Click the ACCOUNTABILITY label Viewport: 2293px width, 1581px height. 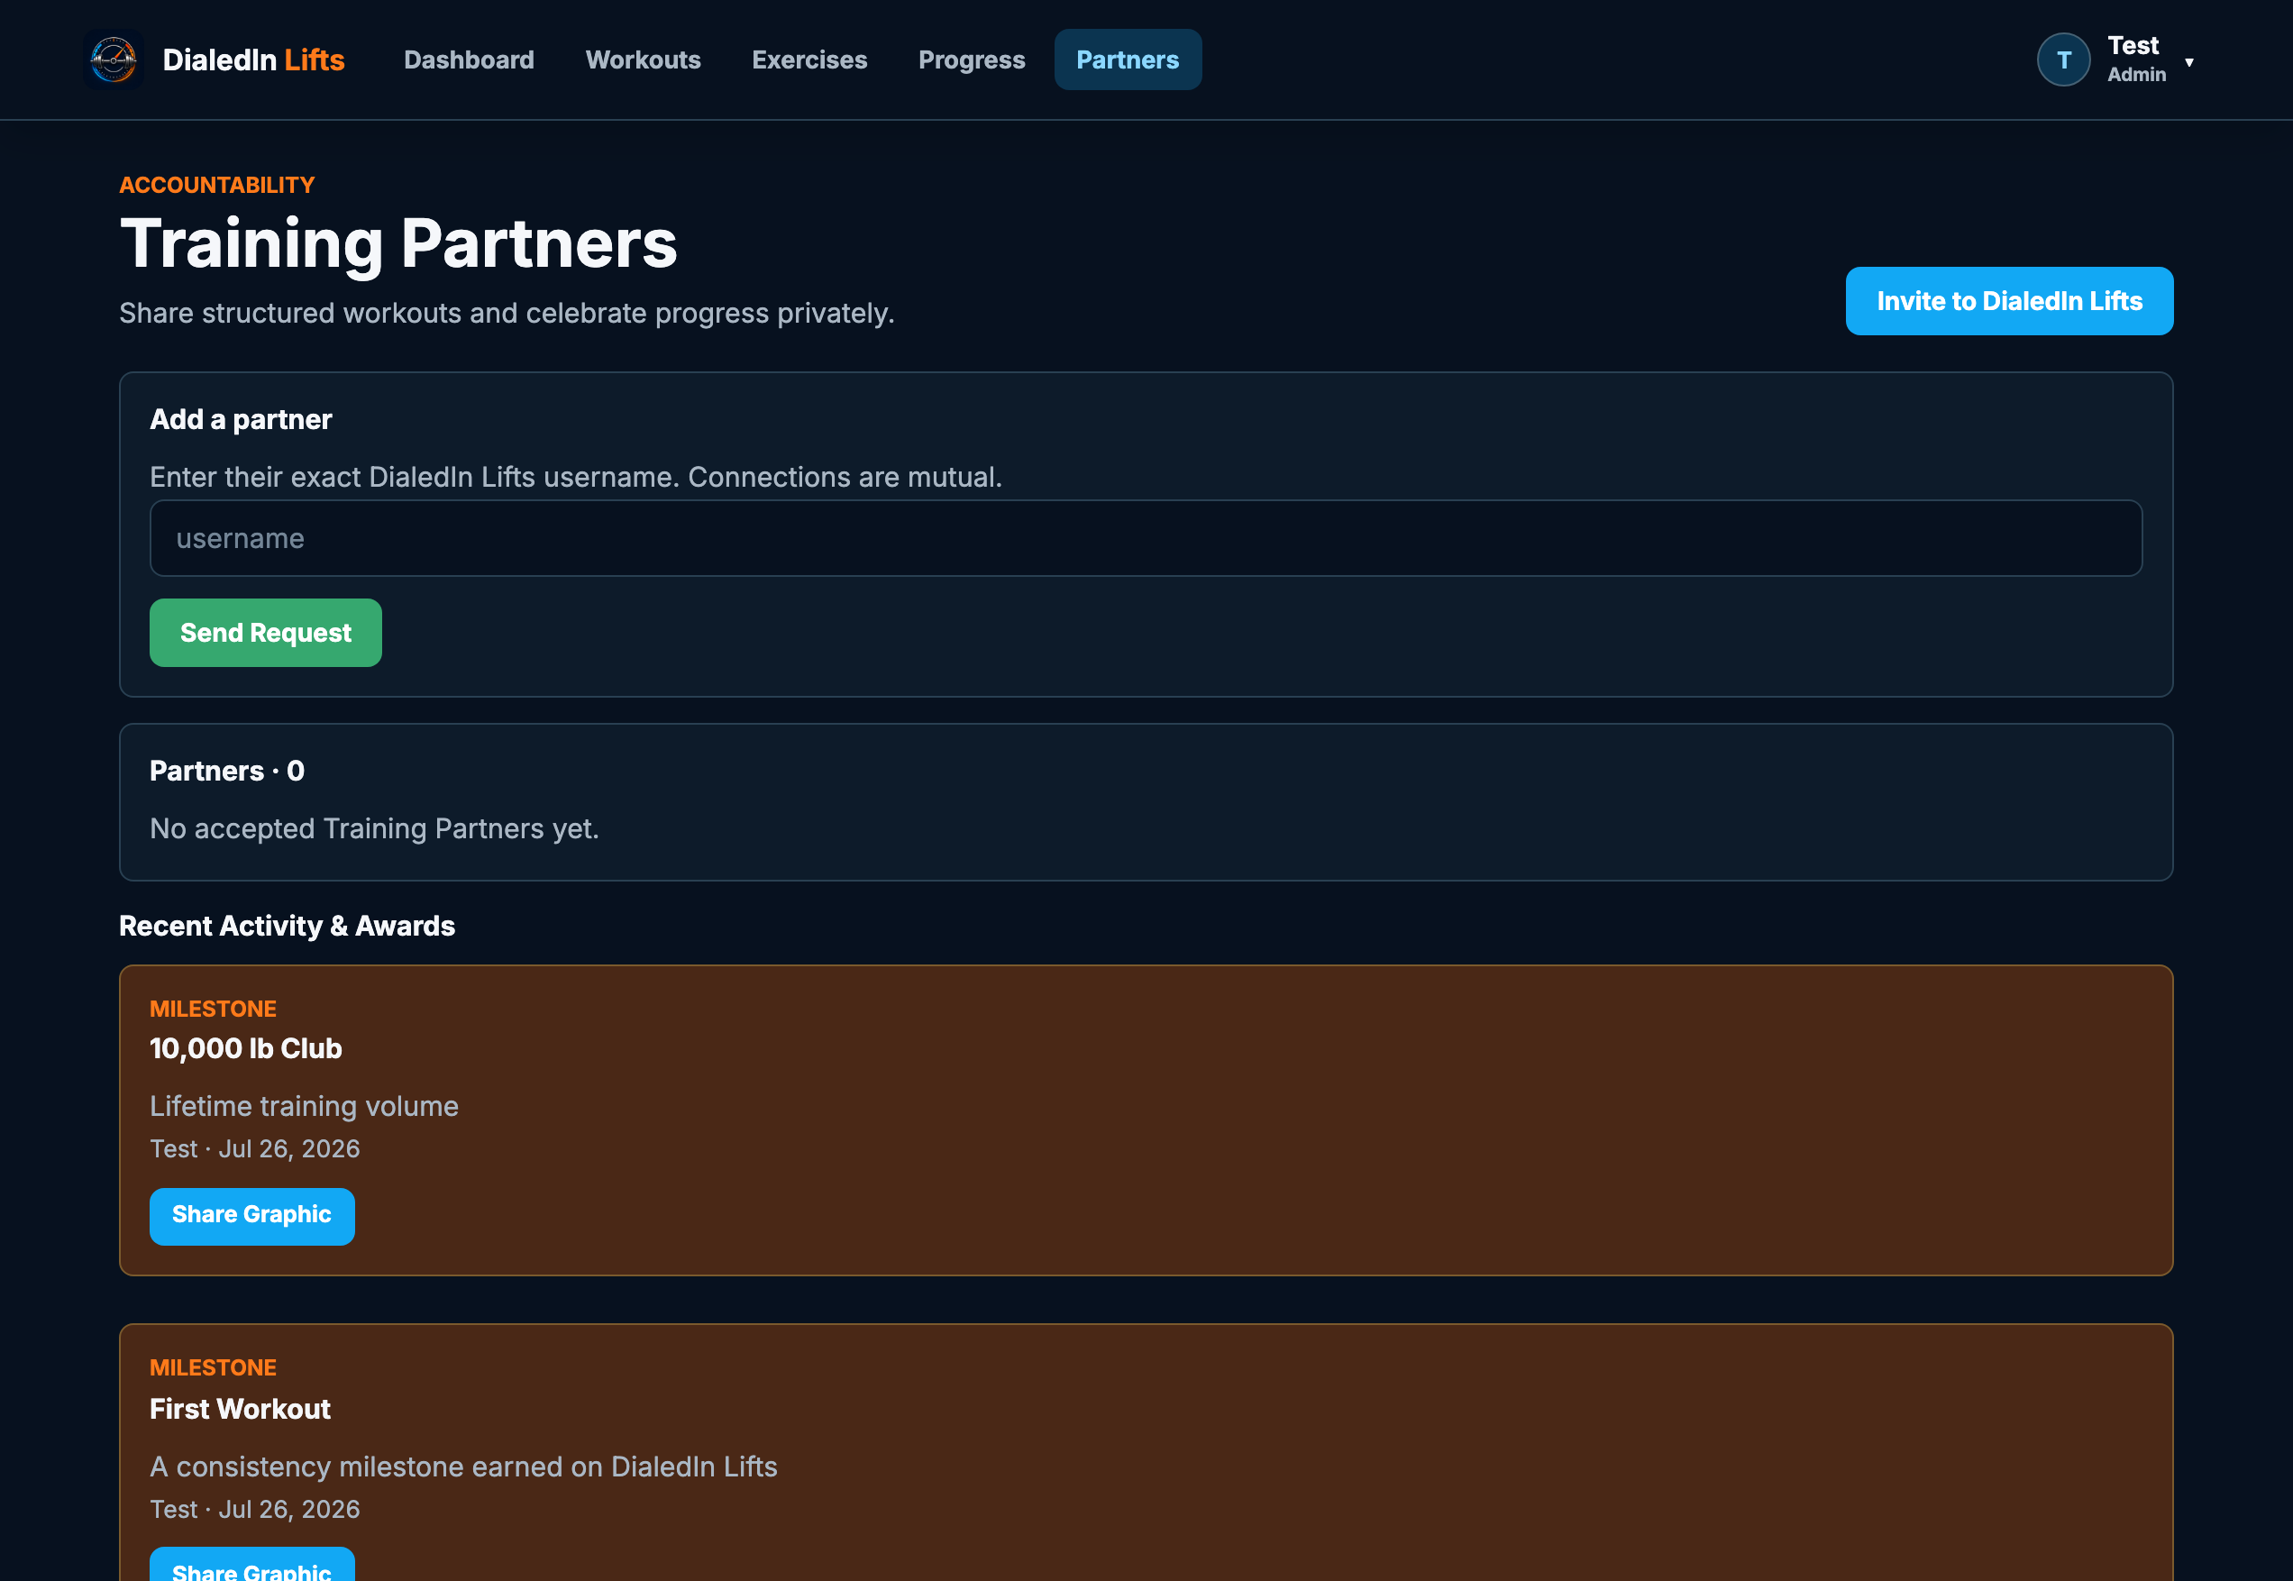(217, 186)
